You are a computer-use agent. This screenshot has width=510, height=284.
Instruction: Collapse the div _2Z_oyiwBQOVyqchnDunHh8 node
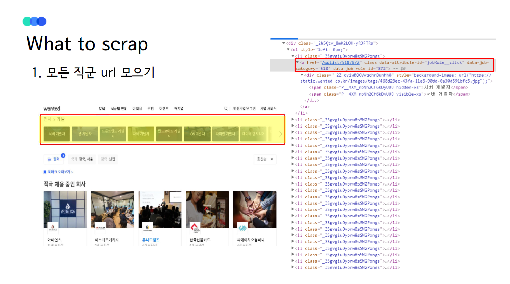tap(302, 75)
